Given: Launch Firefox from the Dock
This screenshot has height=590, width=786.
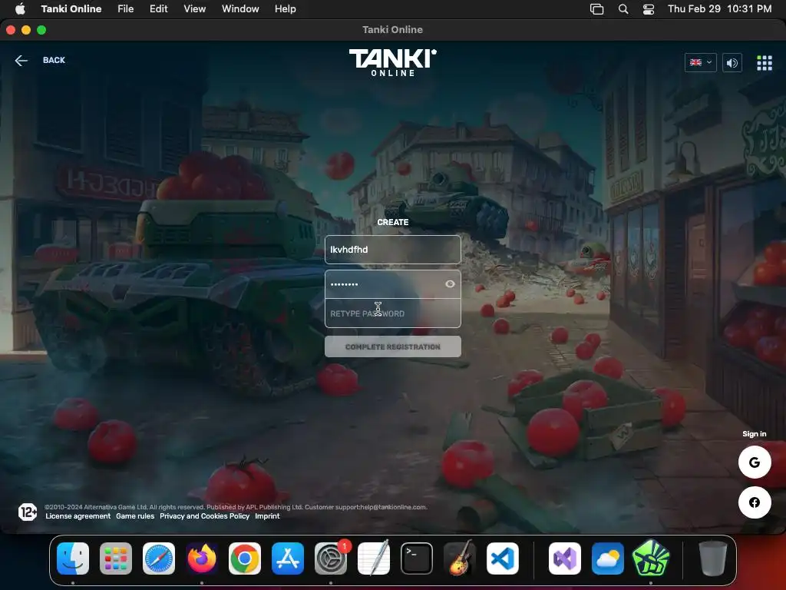Looking at the screenshot, I should coord(202,559).
